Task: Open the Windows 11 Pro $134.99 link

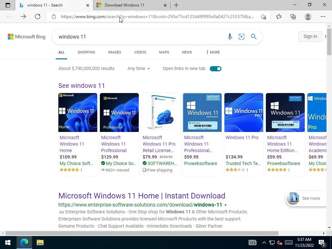Action: point(242,137)
